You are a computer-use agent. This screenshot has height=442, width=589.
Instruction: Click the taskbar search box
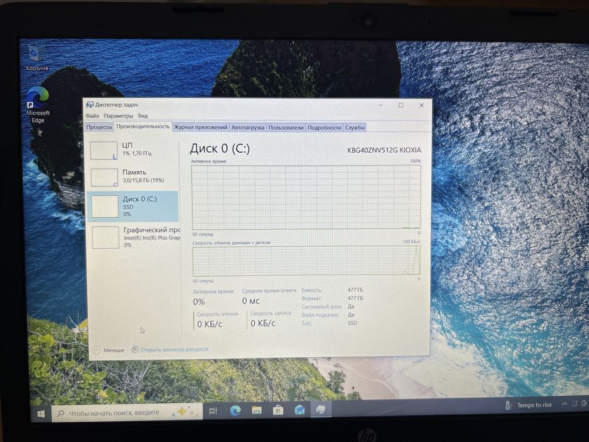(127, 413)
